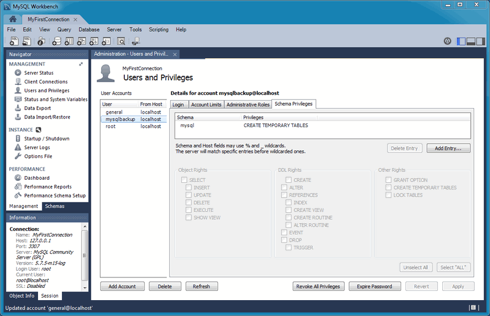Toggle the SELECT object right checkbox

pyautogui.click(x=184, y=180)
